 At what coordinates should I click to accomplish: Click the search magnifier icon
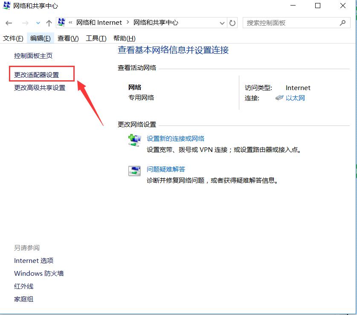coord(342,23)
